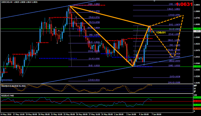Click the 25 May 00:00 time label
This screenshot has width=201, height=116.
pyautogui.click(x=69, y=114)
